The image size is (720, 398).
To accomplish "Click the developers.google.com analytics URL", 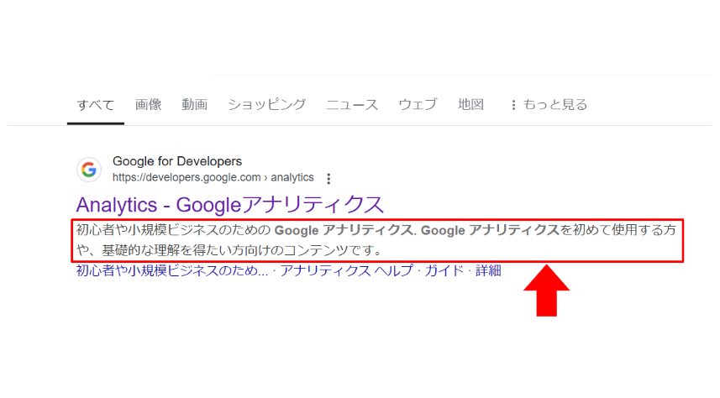I will (213, 178).
